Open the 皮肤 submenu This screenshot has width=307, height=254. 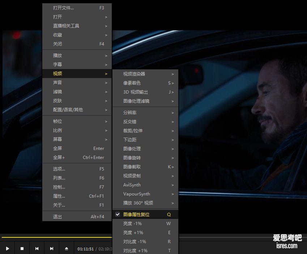point(77,100)
